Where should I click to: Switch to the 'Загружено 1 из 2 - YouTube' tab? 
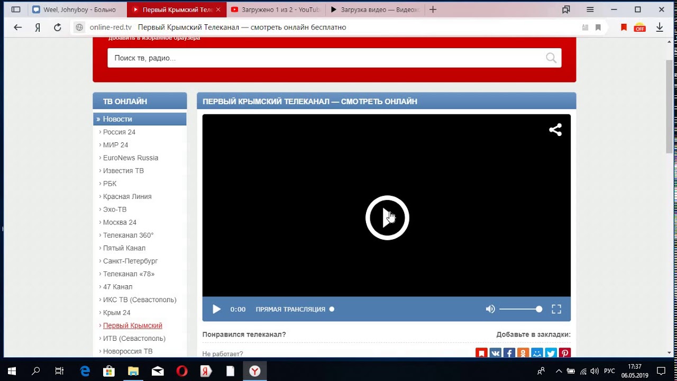tap(276, 10)
